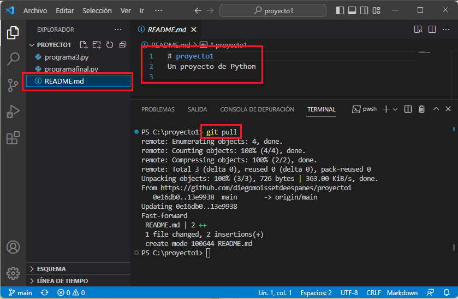Image resolution: width=458 pixels, height=299 pixels.
Task: Synchronize changes with the sync icon
Action: [x=44, y=292]
